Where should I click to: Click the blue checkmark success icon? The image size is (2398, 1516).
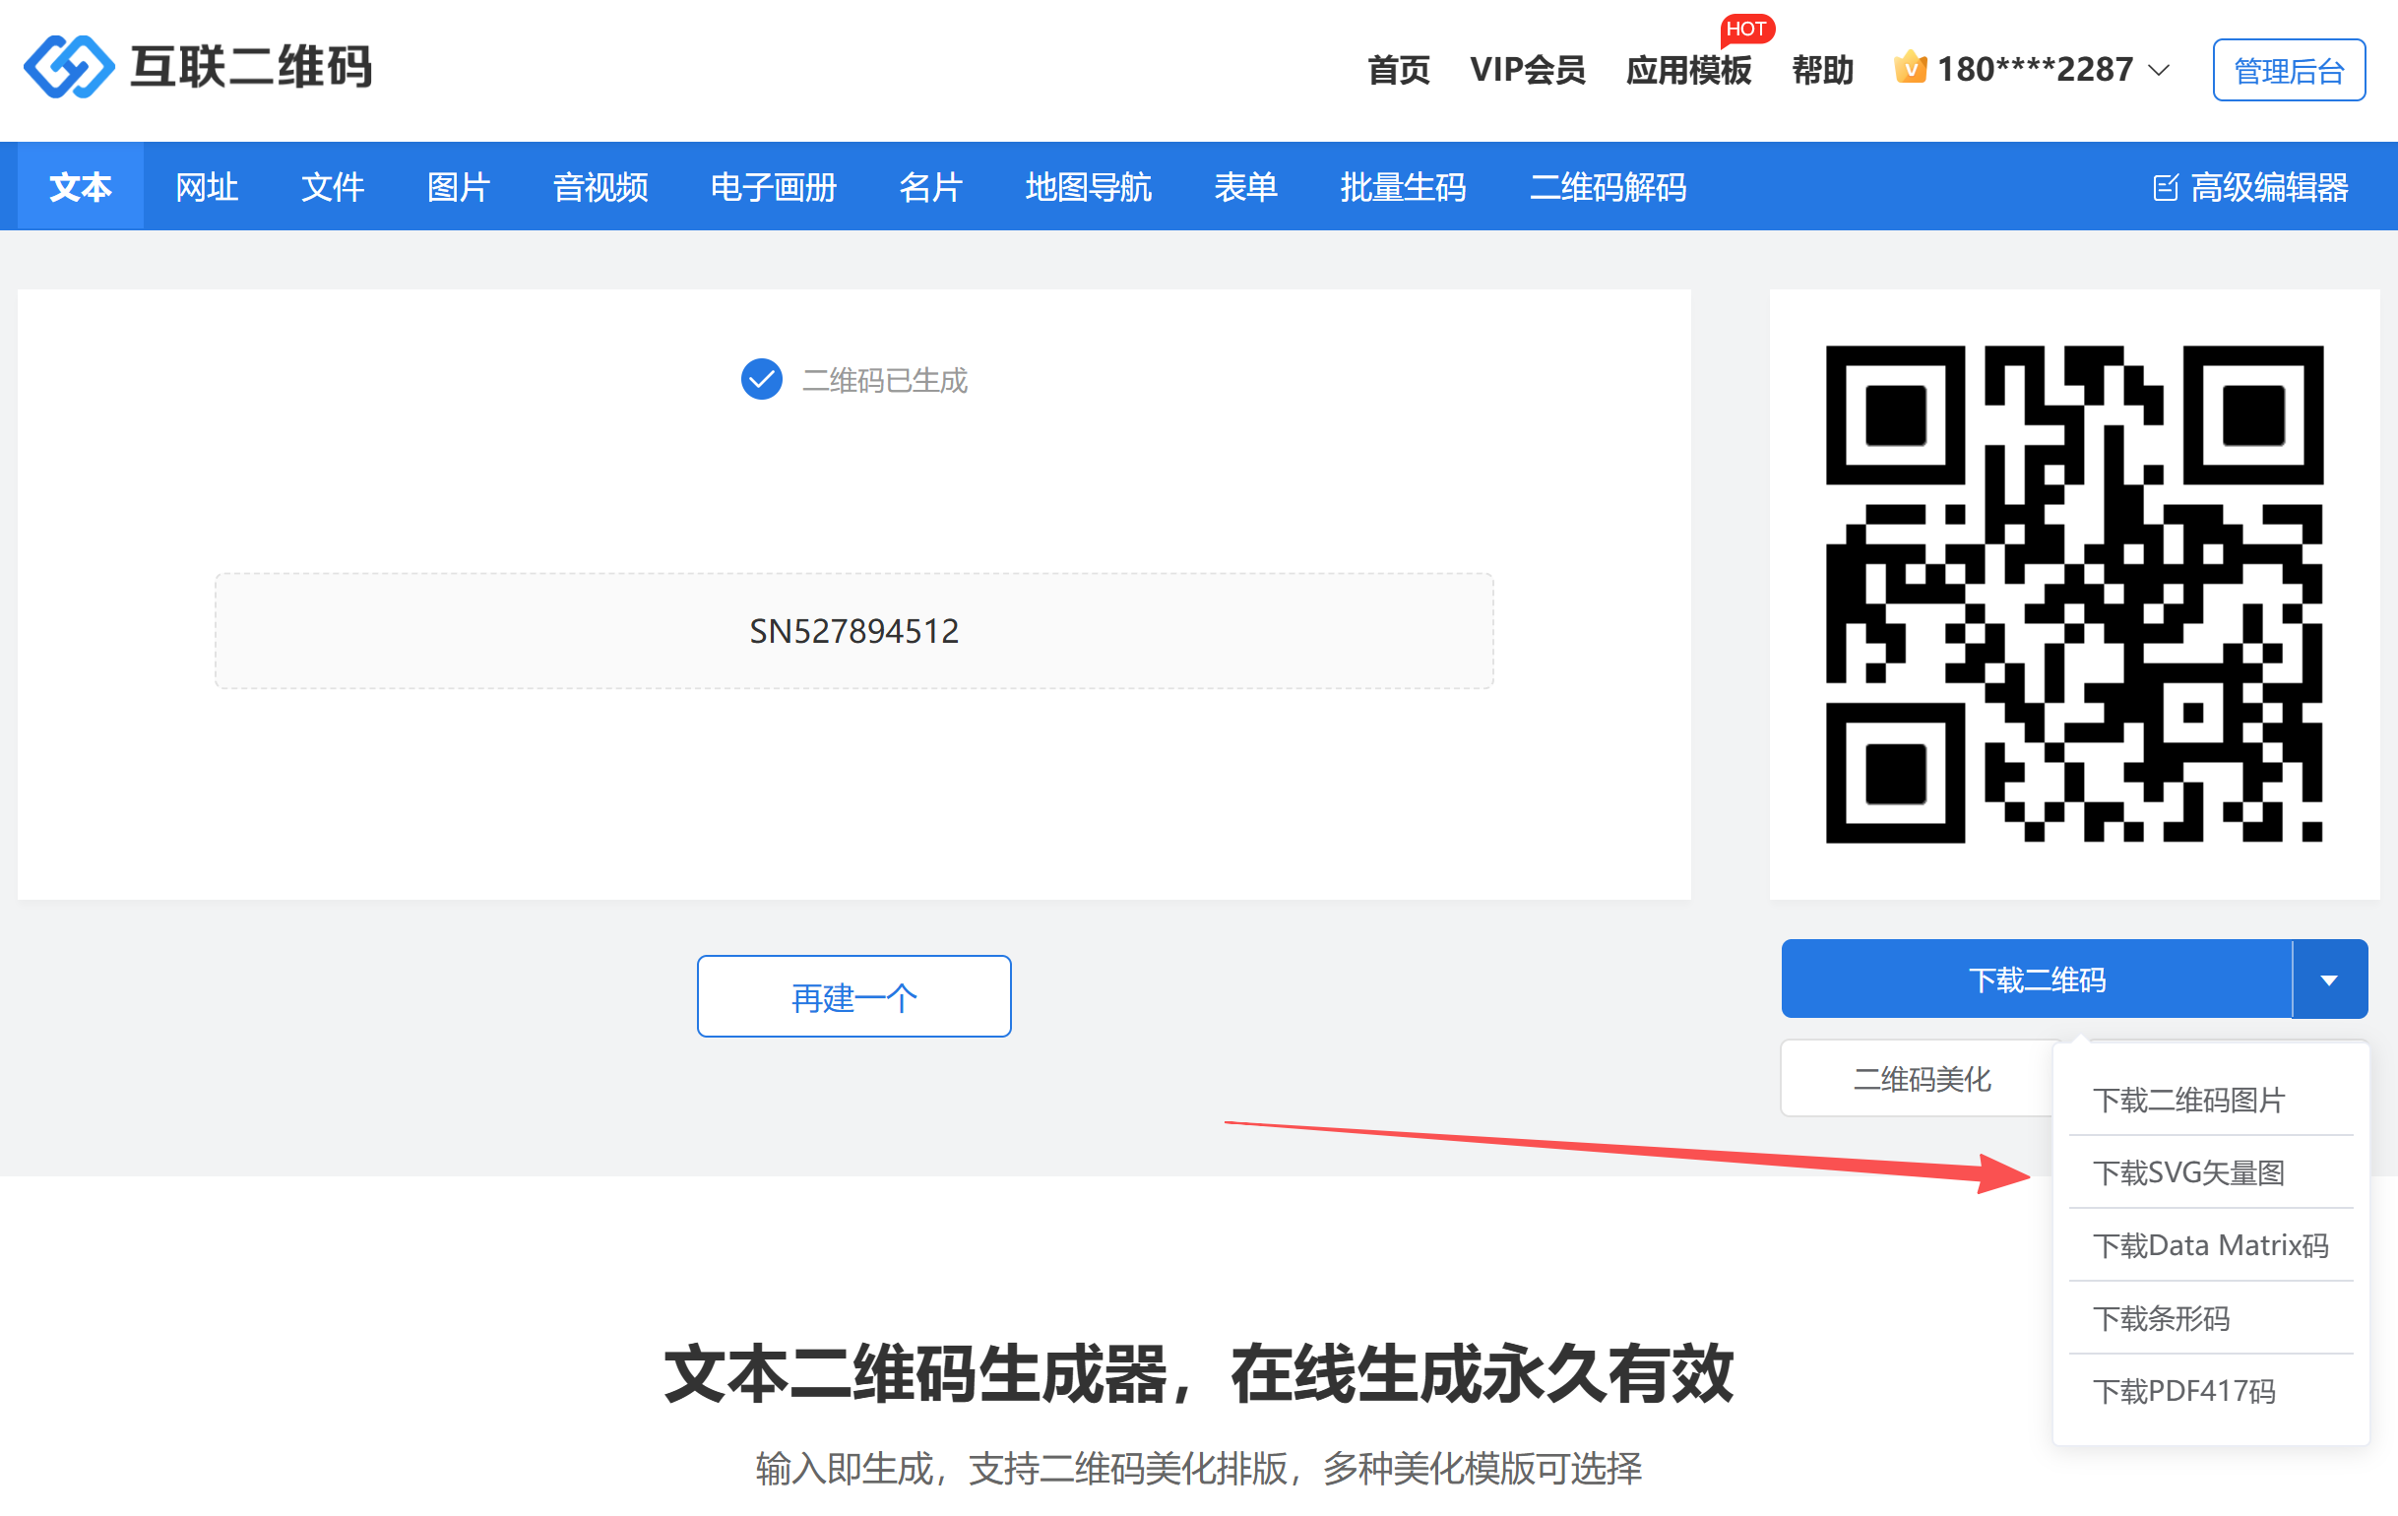[762, 380]
